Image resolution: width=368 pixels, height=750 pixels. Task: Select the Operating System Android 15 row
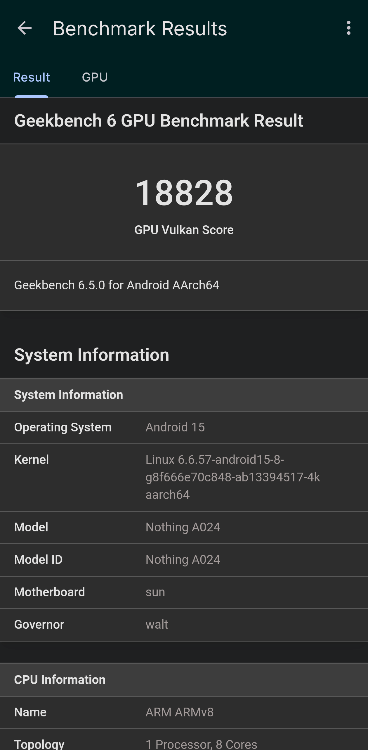pyautogui.click(x=184, y=427)
